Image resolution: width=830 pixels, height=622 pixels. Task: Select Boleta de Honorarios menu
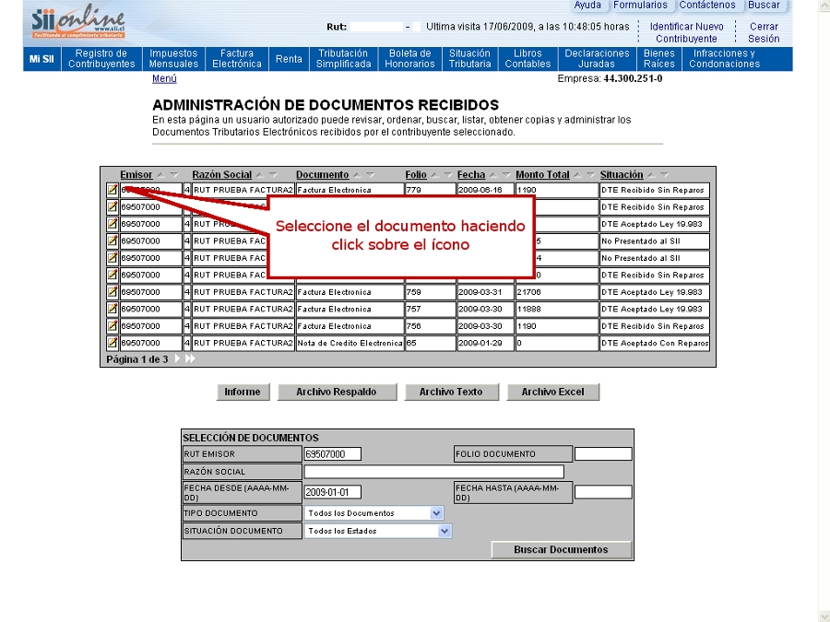tap(409, 59)
